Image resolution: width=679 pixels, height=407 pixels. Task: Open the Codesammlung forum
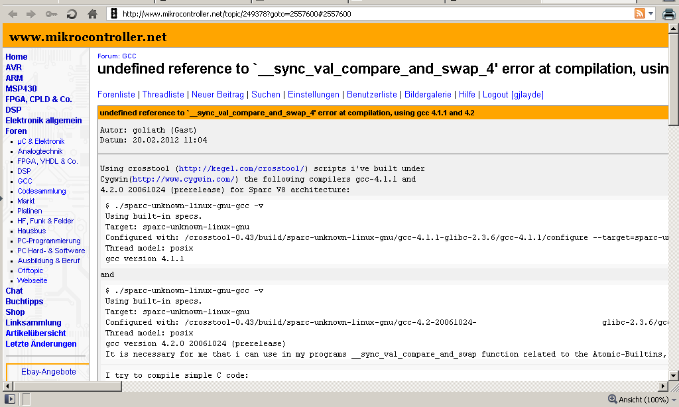click(42, 192)
